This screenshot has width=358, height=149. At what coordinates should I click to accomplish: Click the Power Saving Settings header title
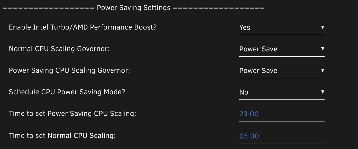coord(133,8)
